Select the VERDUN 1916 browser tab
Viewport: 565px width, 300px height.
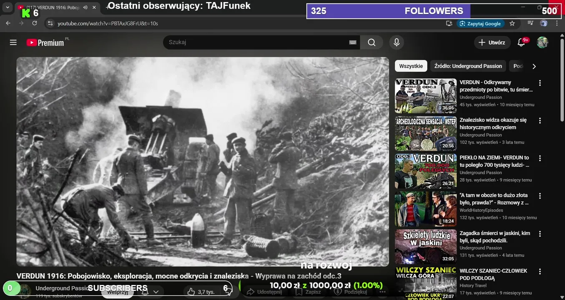[x=58, y=7]
